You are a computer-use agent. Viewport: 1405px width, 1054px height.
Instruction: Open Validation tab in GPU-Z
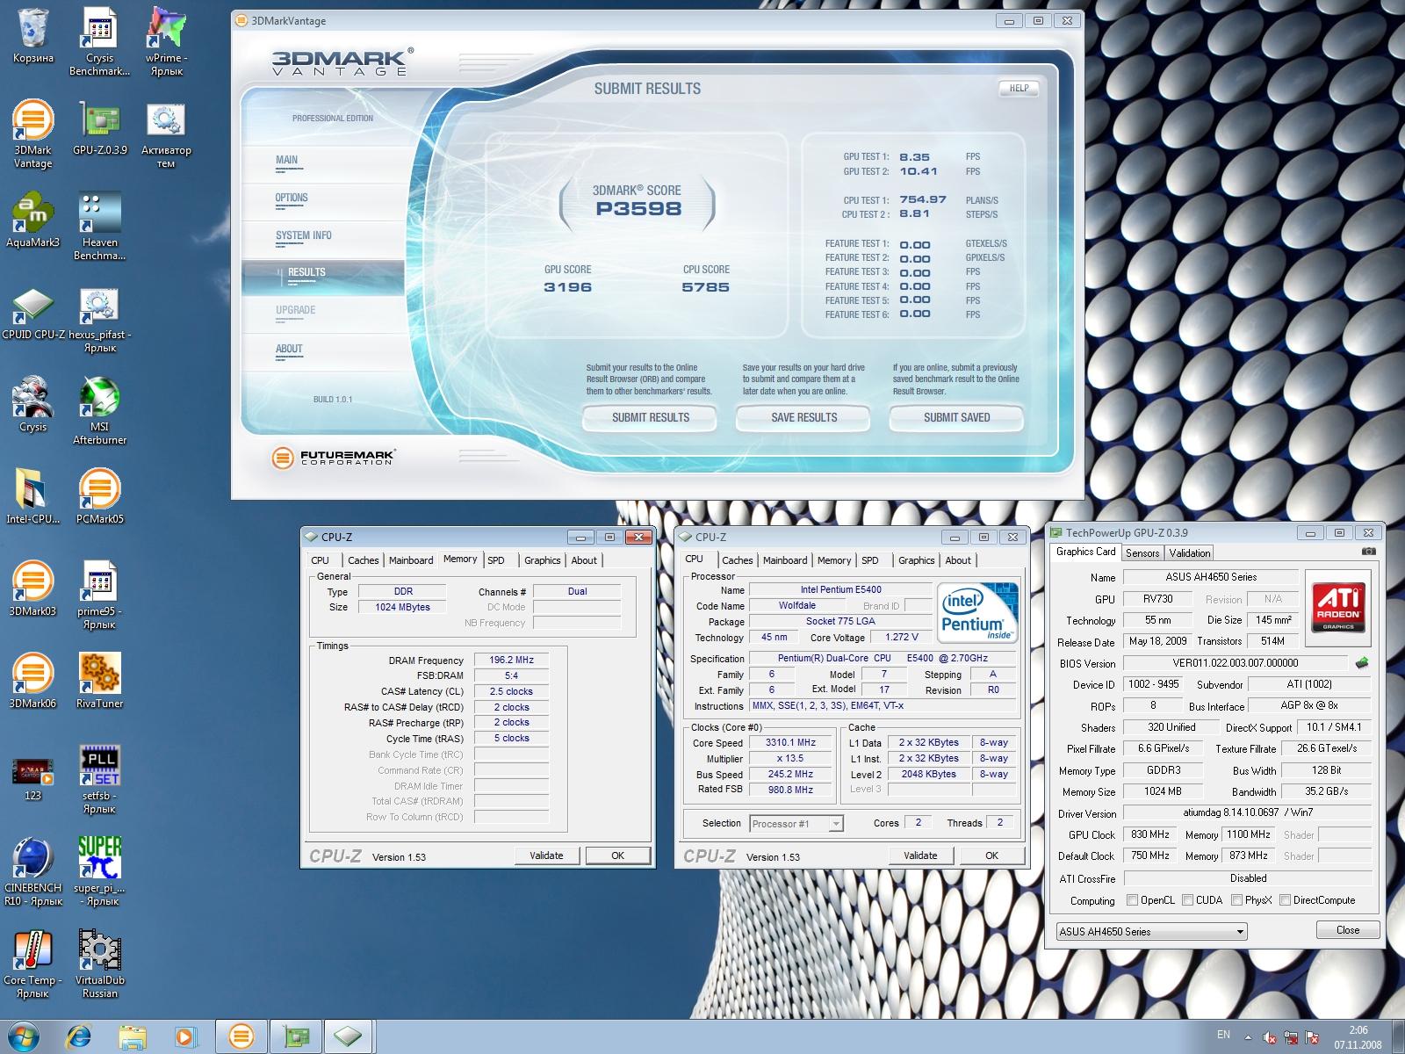pyautogui.click(x=1190, y=552)
